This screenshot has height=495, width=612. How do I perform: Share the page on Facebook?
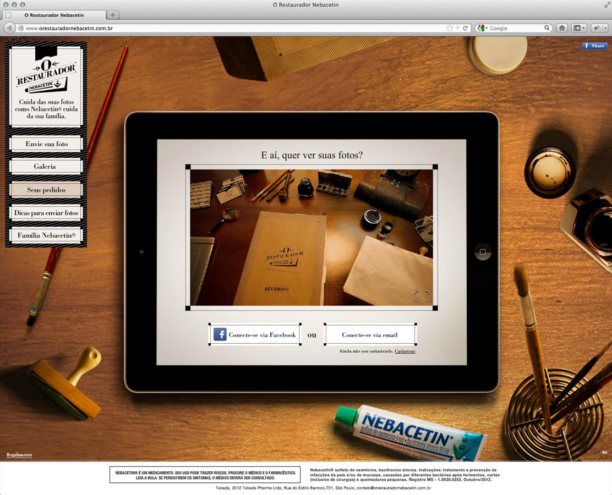[x=595, y=46]
